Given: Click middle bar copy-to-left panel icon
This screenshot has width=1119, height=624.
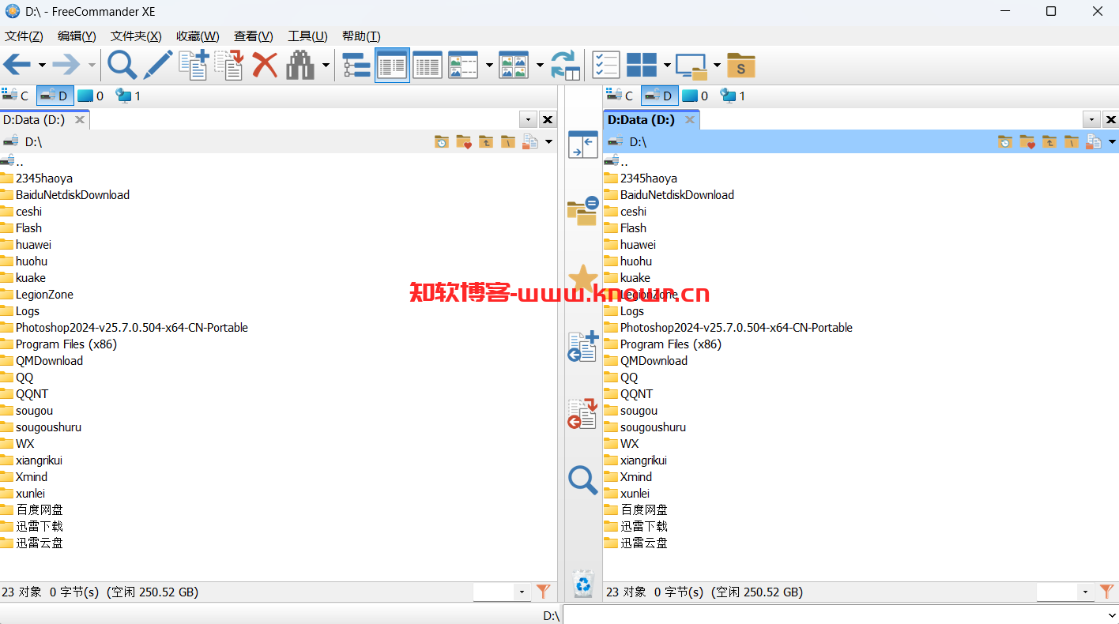Looking at the screenshot, I should tap(583, 346).
